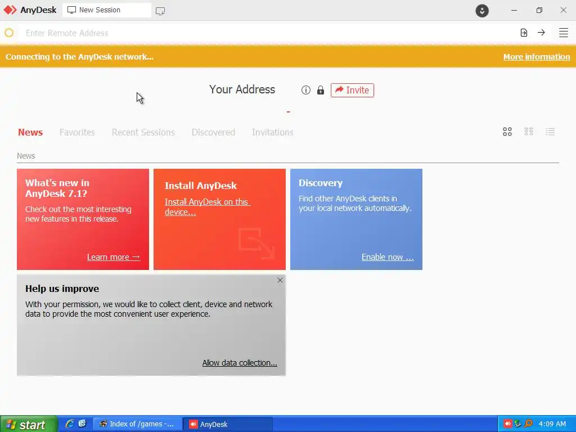Image resolution: width=576 pixels, height=432 pixels.
Task: Click the Discovery card's description text
Action: (355, 203)
